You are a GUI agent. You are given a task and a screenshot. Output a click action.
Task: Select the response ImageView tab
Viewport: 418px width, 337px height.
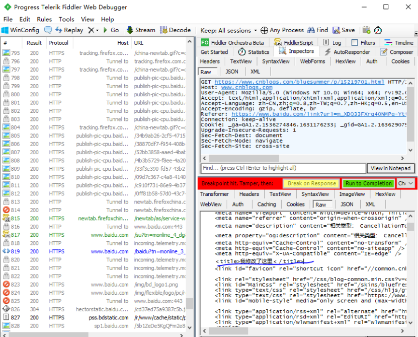[352, 194]
